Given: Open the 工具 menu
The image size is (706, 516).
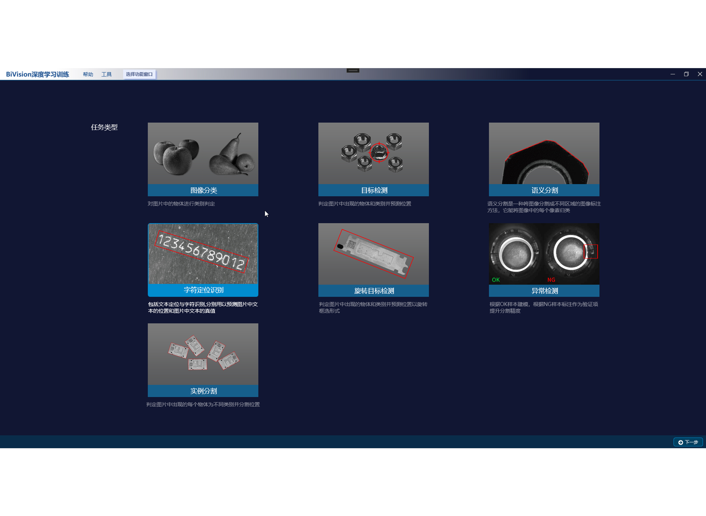Looking at the screenshot, I should [107, 74].
